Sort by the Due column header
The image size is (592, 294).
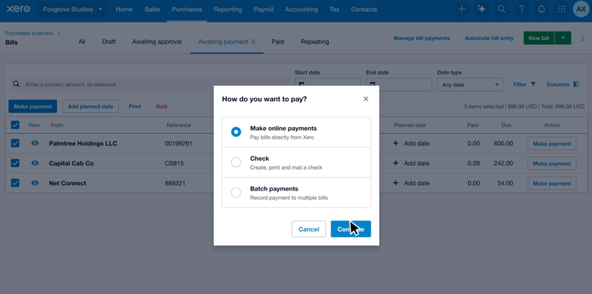tap(506, 125)
